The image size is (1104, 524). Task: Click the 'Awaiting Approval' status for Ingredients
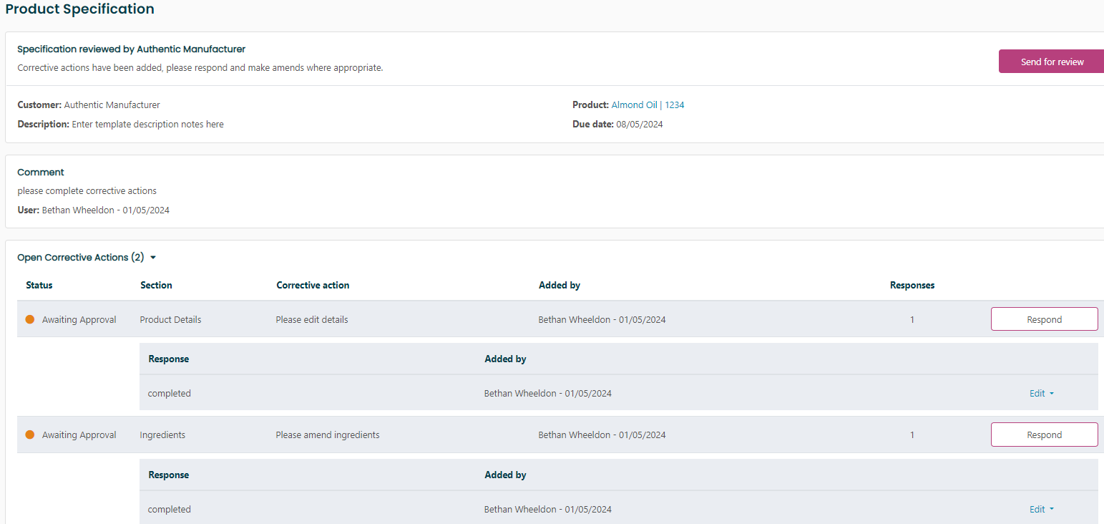click(79, 435)
